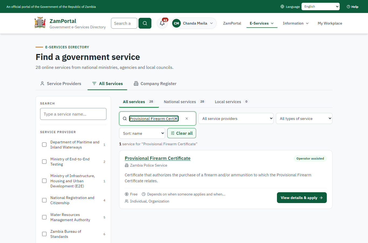The image size is (368, 243).
Task: Click the globe Language icon
Action: [282, 6]
